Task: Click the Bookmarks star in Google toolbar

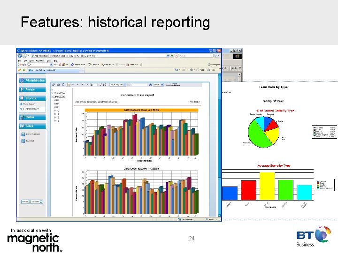Action: [72, 65]
